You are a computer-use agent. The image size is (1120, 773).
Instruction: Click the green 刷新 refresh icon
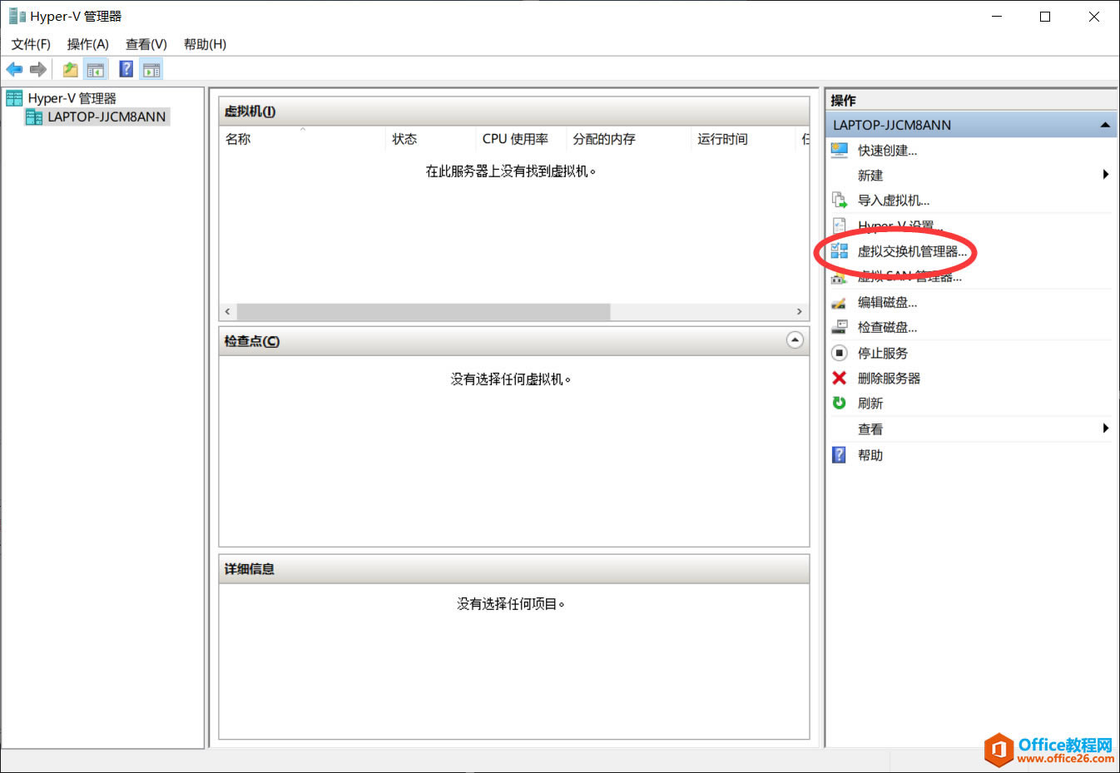[840, 403]
